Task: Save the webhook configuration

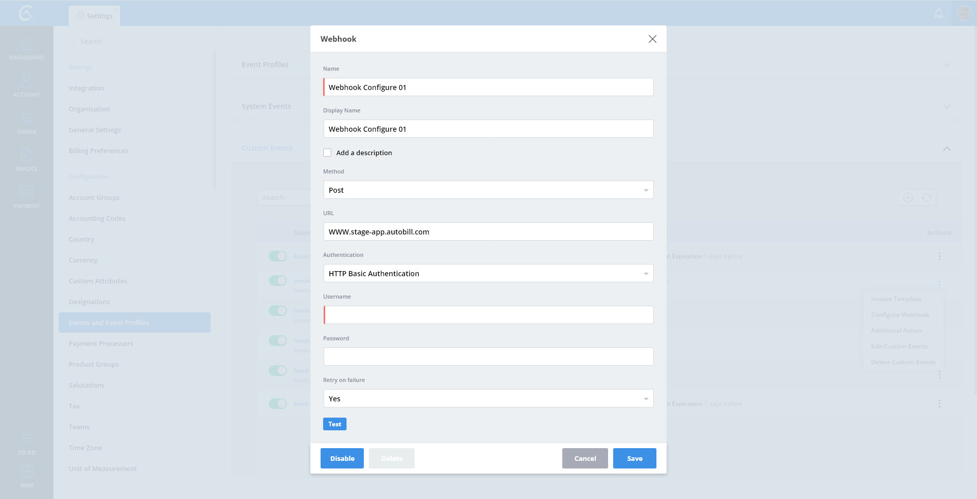Action: click(634, 458)
